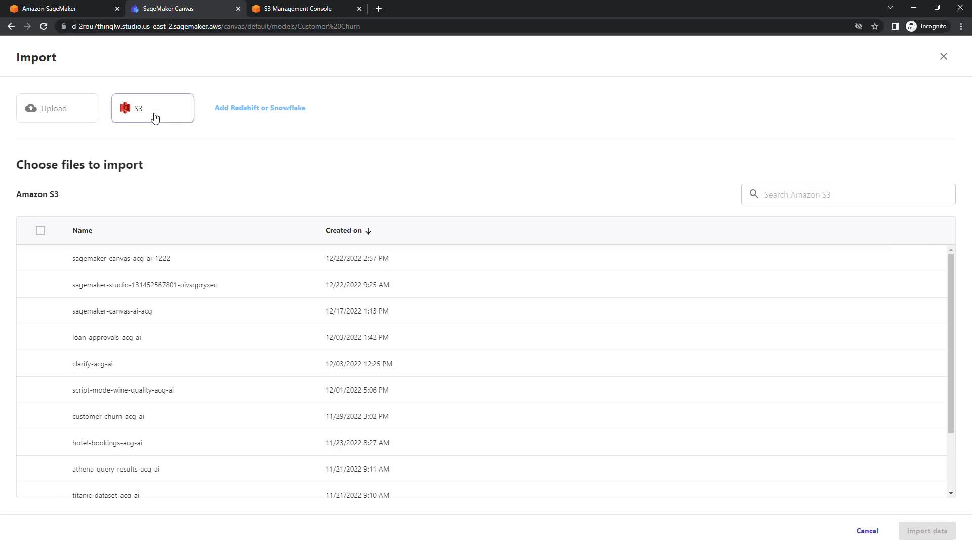Viewport: 972px width, 547px height.
Task: Reload the page using the browser refresh icon
Action: tap(44, 26)
